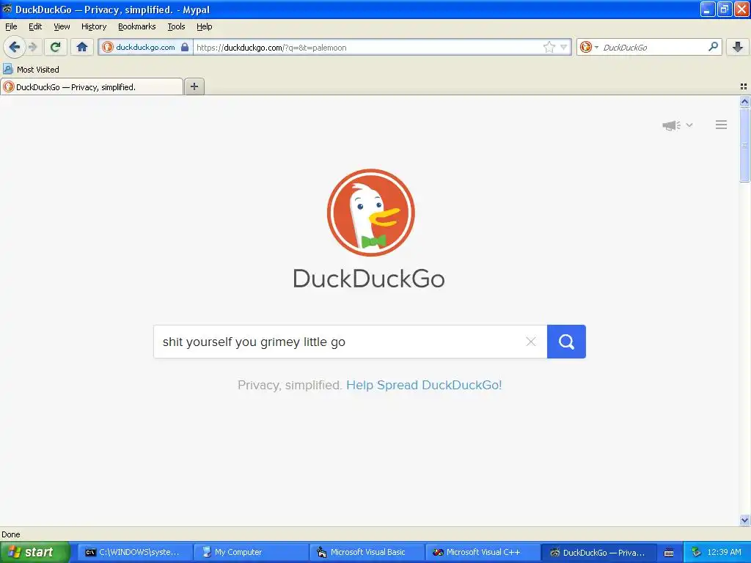751x563 pixels.
Task: Switch to My Computer taskbar window
Action: point(251,552)
